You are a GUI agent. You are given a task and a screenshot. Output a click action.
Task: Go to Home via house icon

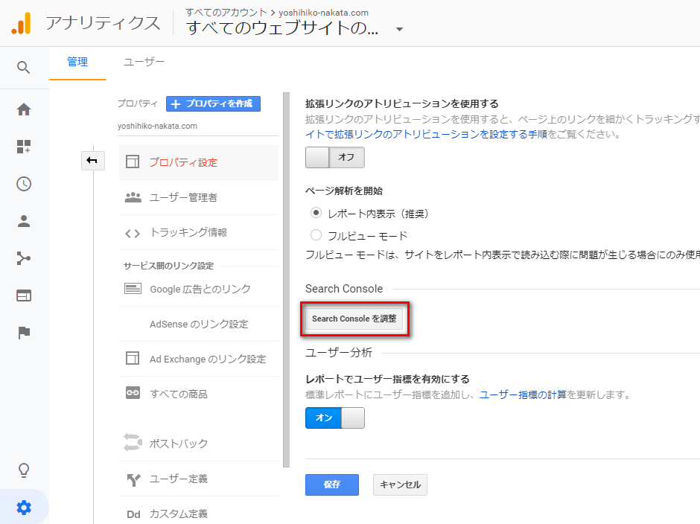point(24,109)
